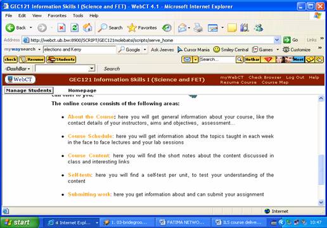Go to the Home page icon
Screen dimensions: 327x228
(x=87, y=28)
